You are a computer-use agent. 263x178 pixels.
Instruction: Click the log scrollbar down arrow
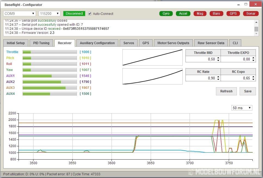(256, 34)
